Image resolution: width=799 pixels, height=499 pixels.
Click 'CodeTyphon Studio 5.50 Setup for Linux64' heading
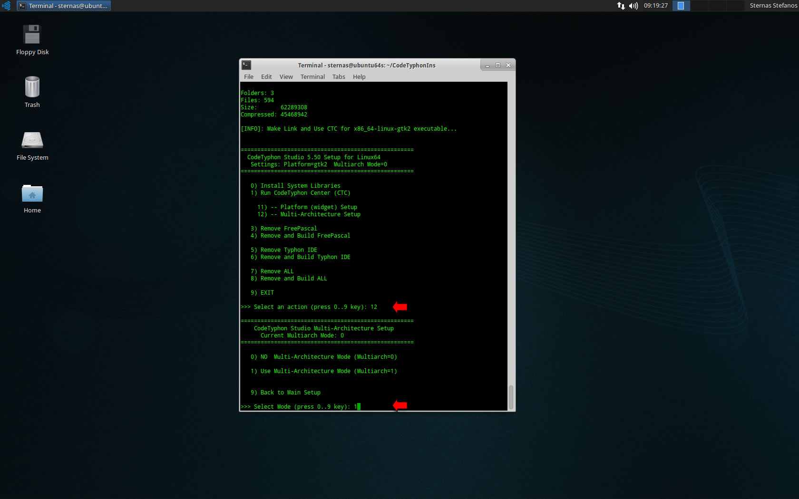pos(313,157)
